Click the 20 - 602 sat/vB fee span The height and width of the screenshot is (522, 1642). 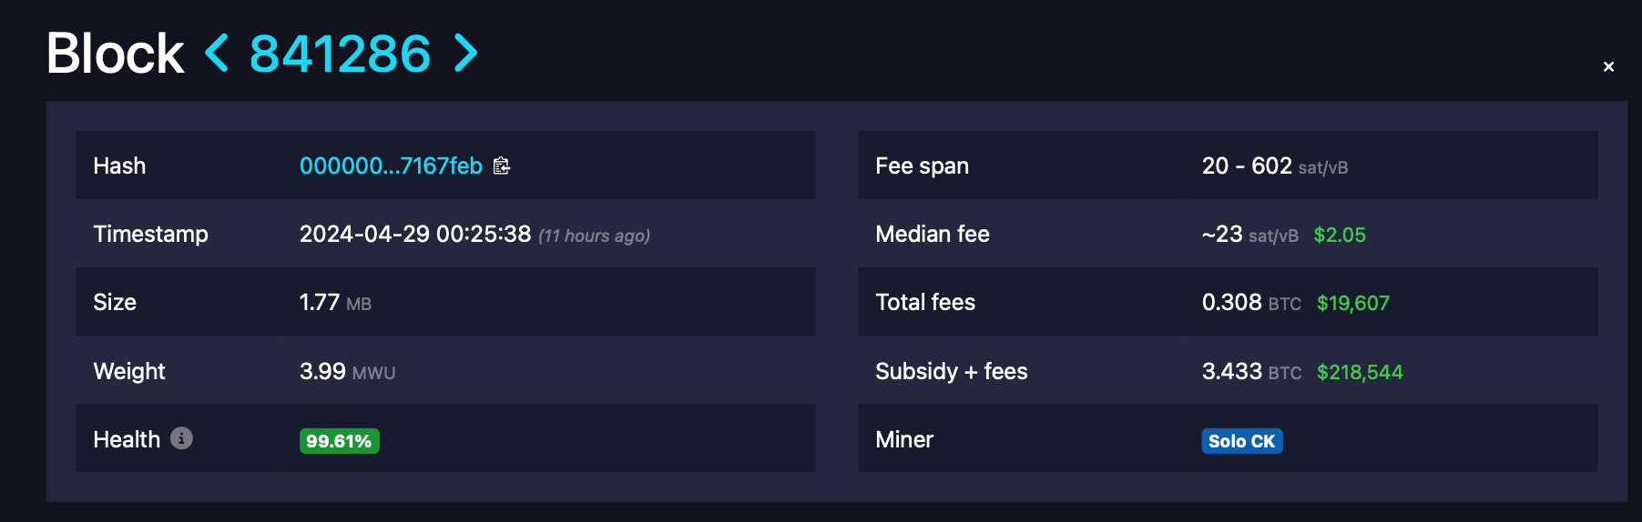[x=1274, y=166]
